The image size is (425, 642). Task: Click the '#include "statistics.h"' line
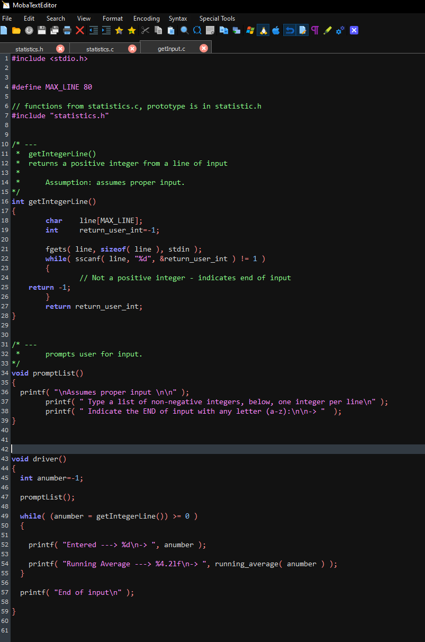[60, 116]
